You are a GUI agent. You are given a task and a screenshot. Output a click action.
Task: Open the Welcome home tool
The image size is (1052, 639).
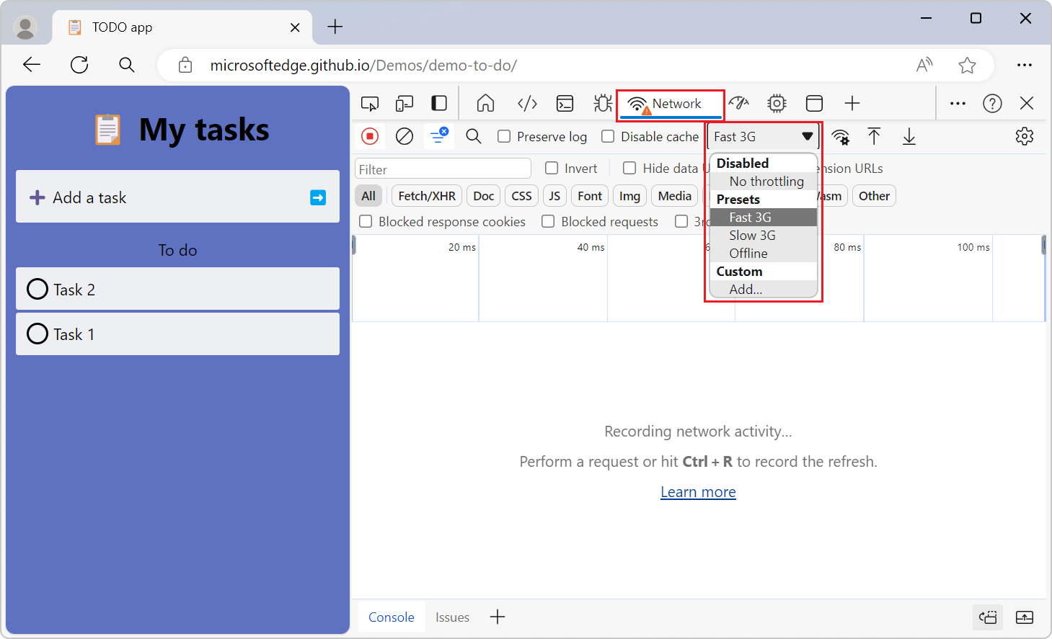click(485, 103)
